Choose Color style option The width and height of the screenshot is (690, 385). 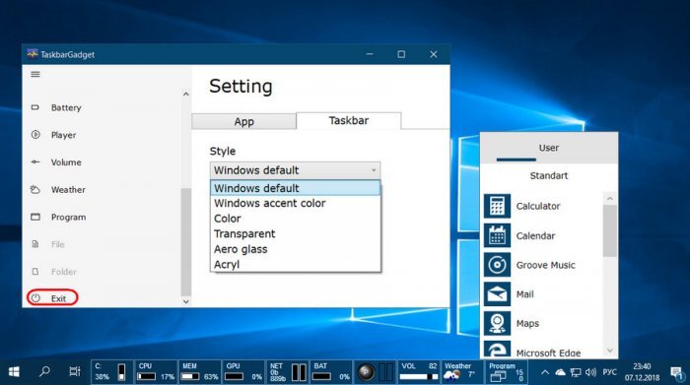pyautogui.click(x=295, y=219)
